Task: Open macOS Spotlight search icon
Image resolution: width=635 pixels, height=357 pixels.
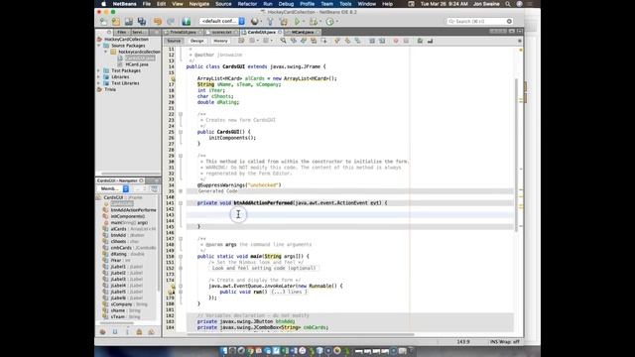Action: 508,4
